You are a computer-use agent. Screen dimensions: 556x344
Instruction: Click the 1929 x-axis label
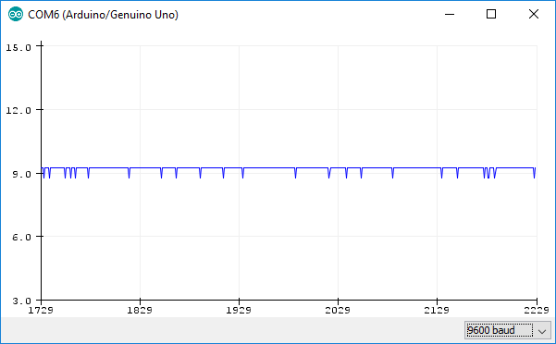coord(239,311)
